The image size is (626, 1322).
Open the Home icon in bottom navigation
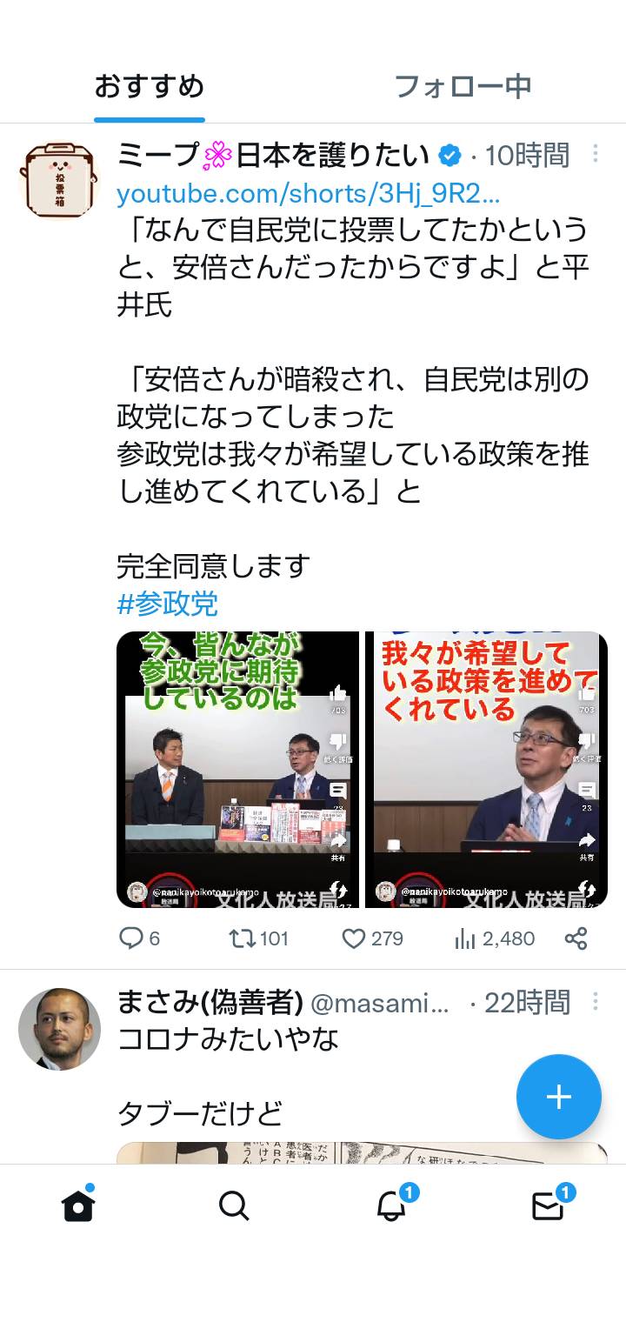78,1205
